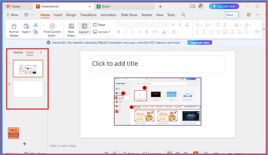Click the Reset slide button
Image resolution: width=268 pixels, height=155 pixels.
[99, 25]
